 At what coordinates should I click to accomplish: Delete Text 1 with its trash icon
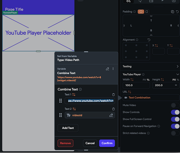(x=113, y=95)
